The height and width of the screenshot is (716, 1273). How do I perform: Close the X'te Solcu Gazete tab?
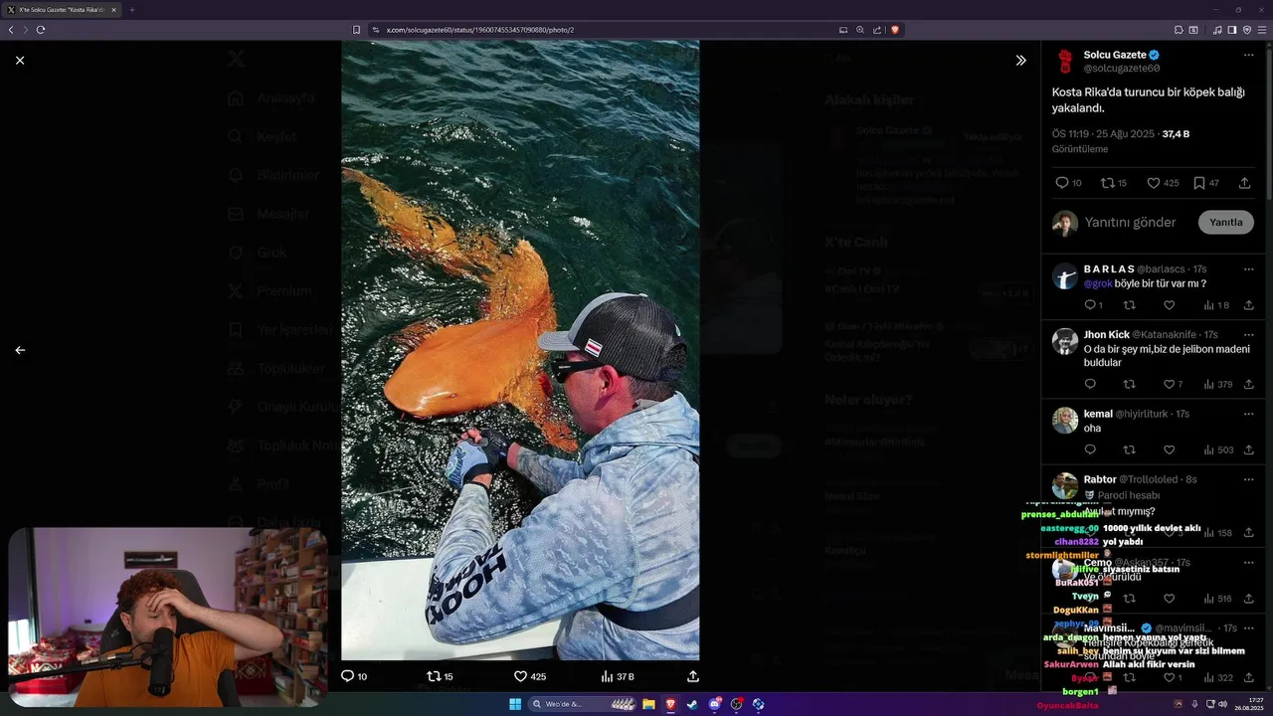click(x=113, y=10)
